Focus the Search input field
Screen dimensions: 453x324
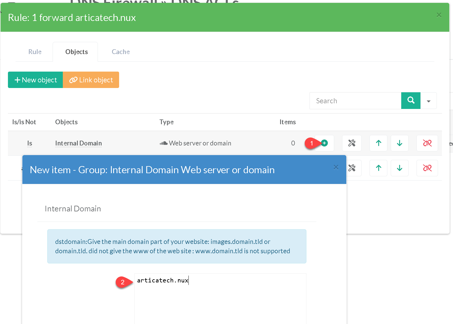[x=355, y=101]
